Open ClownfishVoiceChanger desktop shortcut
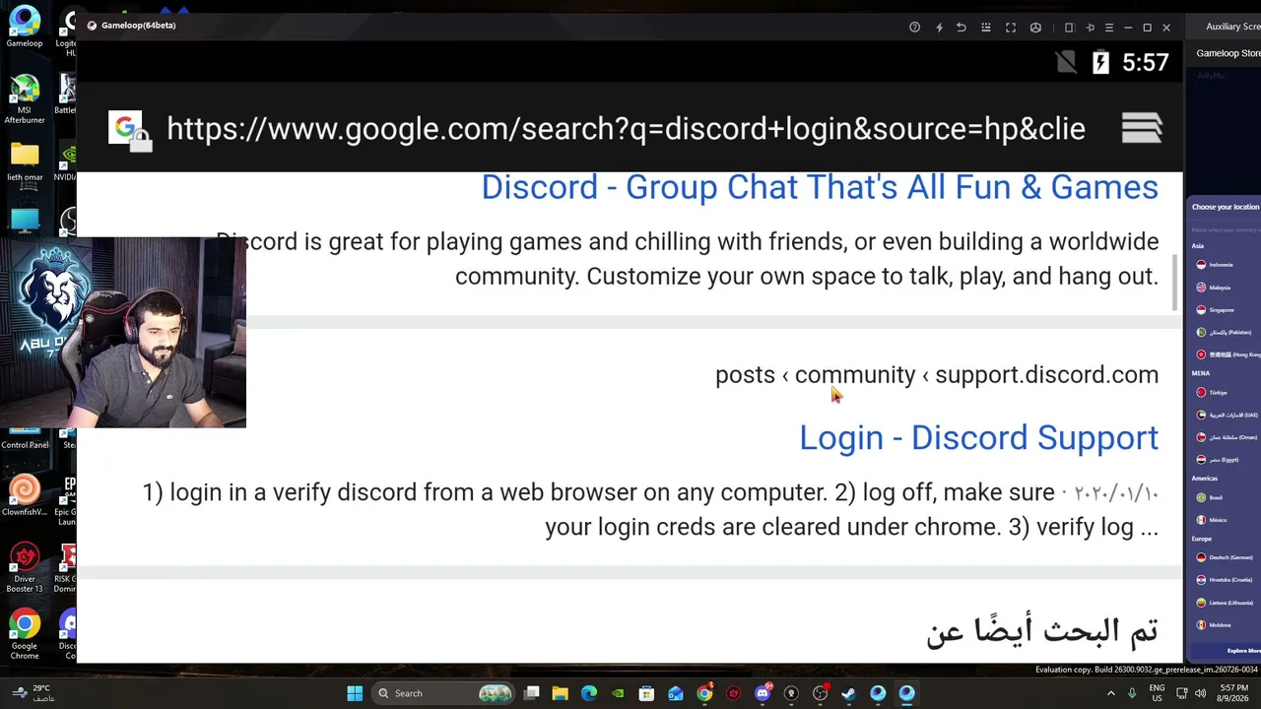 click(x=25, y=495)
